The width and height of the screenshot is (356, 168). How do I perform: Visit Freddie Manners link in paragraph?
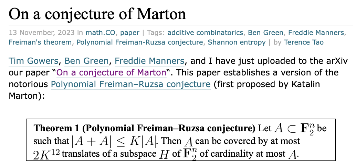(x=149, y=61)
